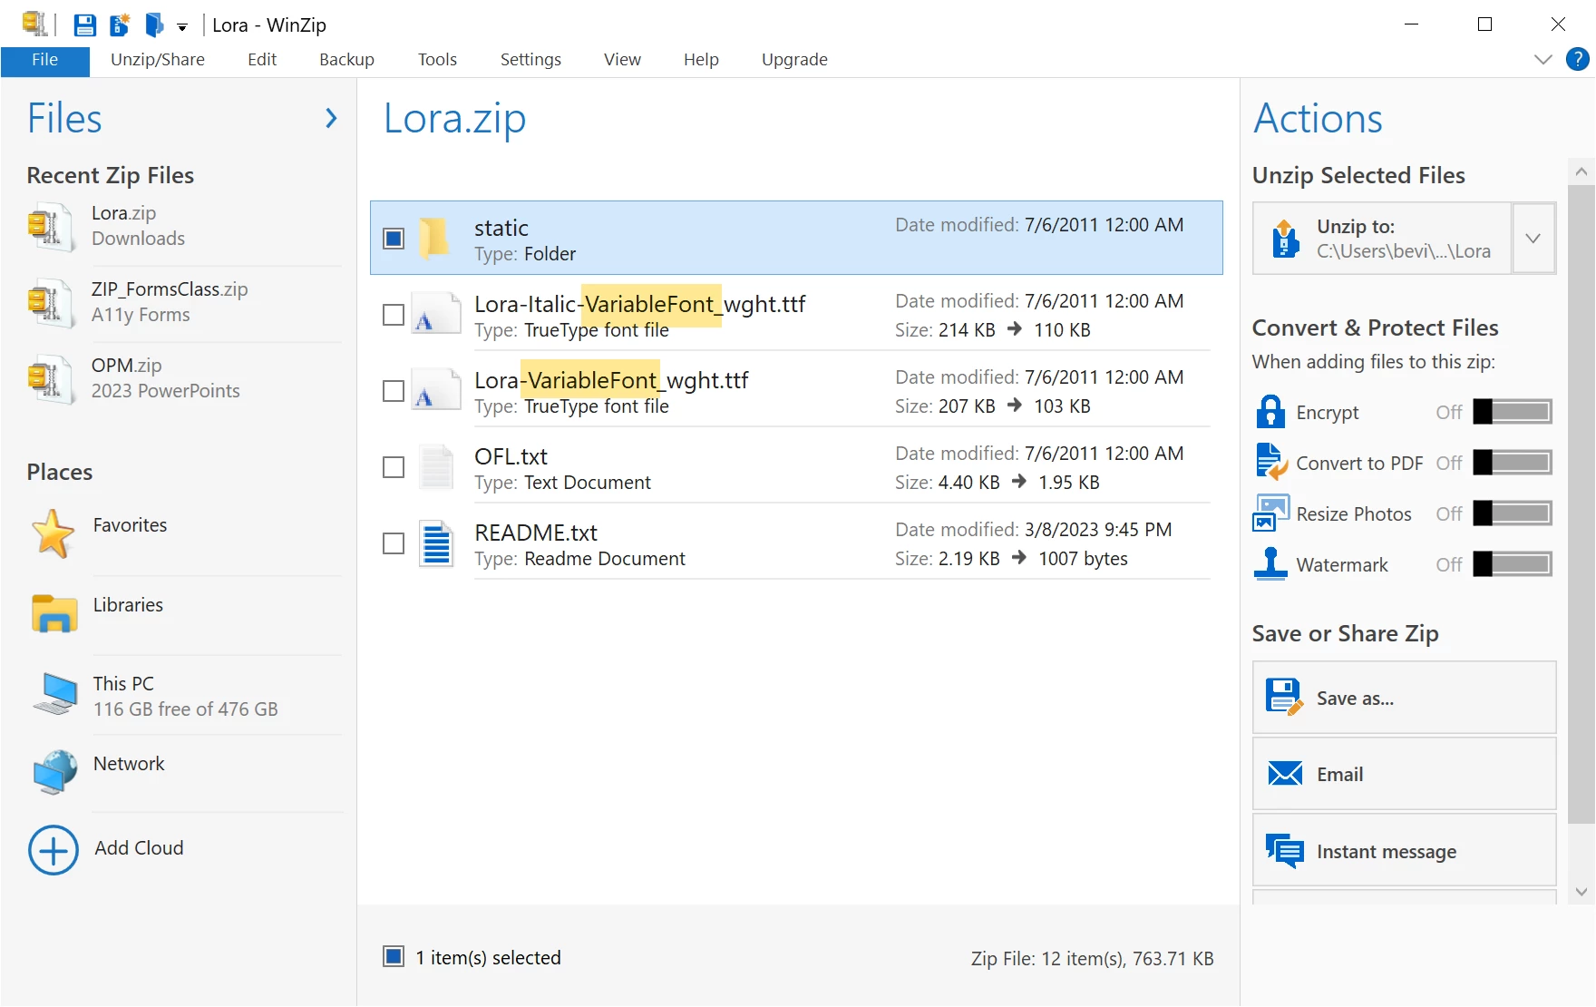The image size is (1596, 1007).
Task: Toggle the select-all checkbox in status bar
Action: click(394, 956)
